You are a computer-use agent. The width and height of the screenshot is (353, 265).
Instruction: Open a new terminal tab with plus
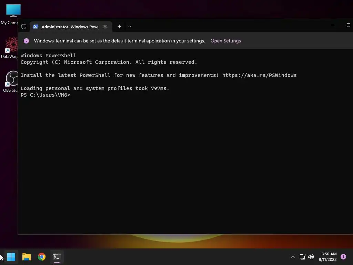click(119, 27)
